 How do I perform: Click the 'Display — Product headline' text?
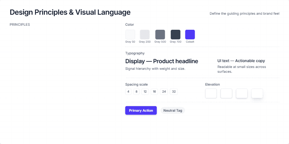pyautogui.click(x=161, y=61)
